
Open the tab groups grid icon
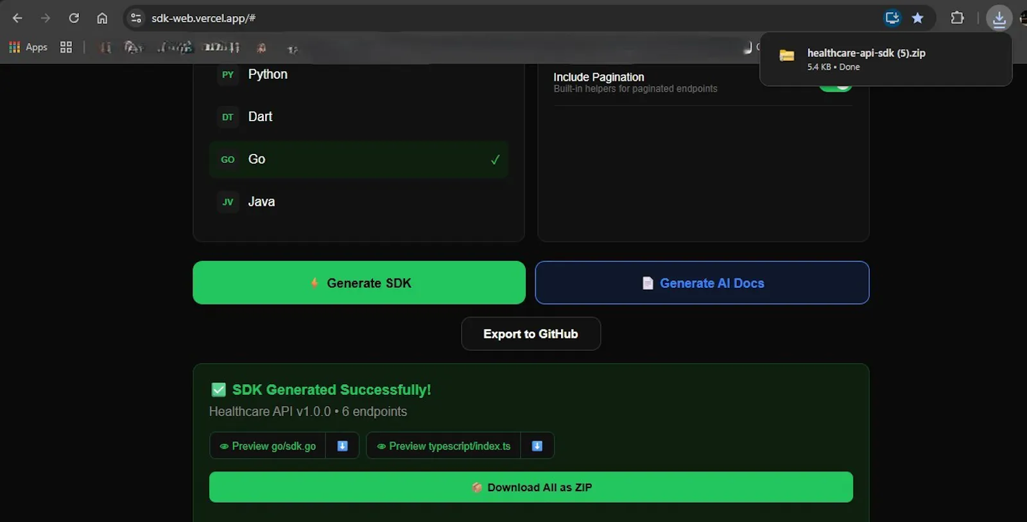pos(66,47)
